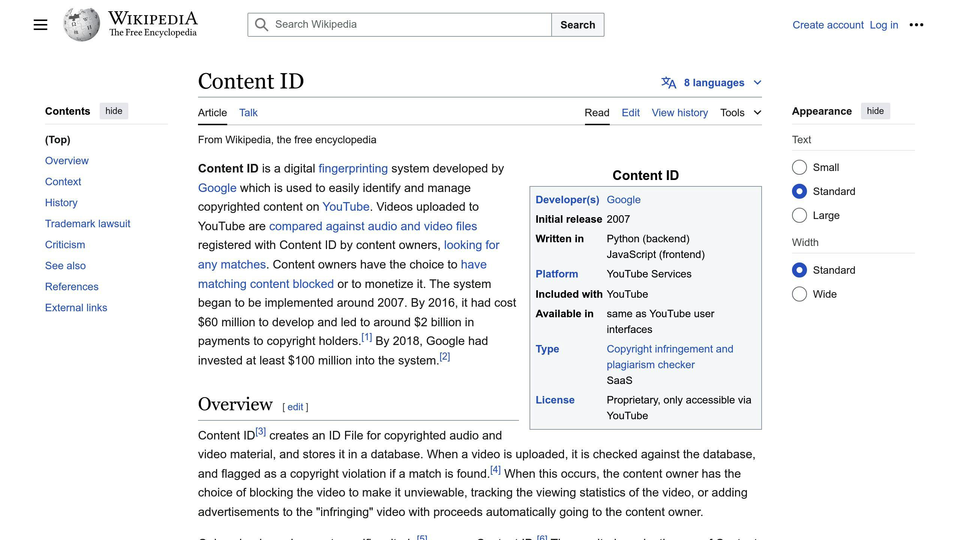
Task: Hide the Appearance panel
Action: coord(875,111)
